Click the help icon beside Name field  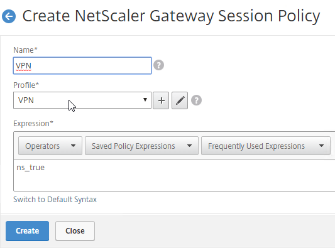point(158,65)
